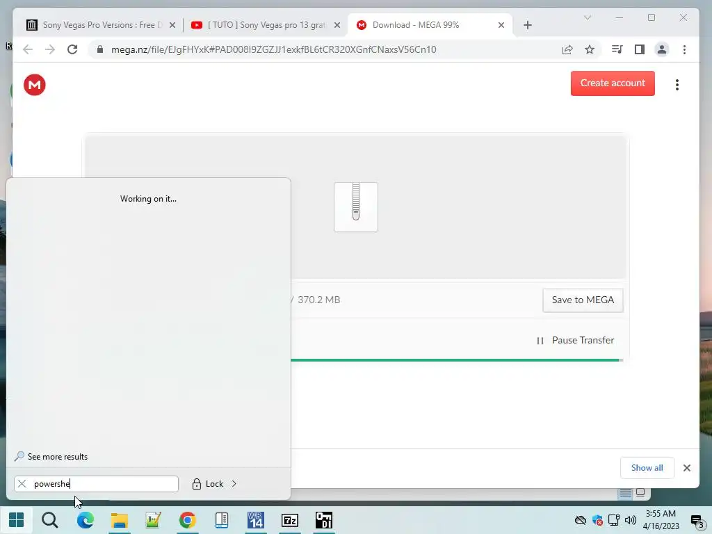Open the blue notebook app in taskbar
Viewport: 712px width, 534px height.
pos(222,520)
